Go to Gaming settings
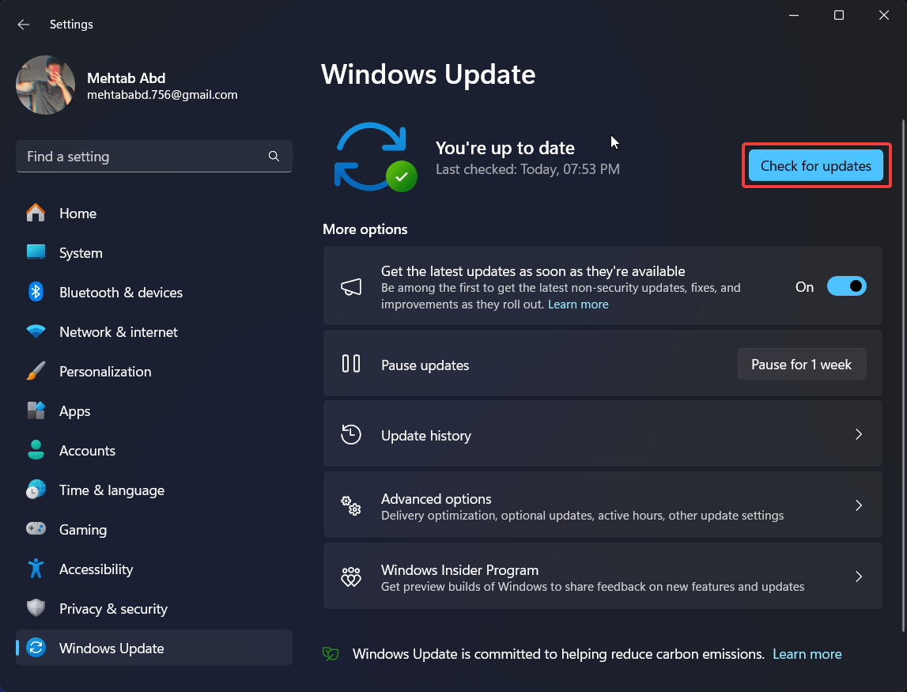This screenshot has height=692, width=907. [154, 529]
